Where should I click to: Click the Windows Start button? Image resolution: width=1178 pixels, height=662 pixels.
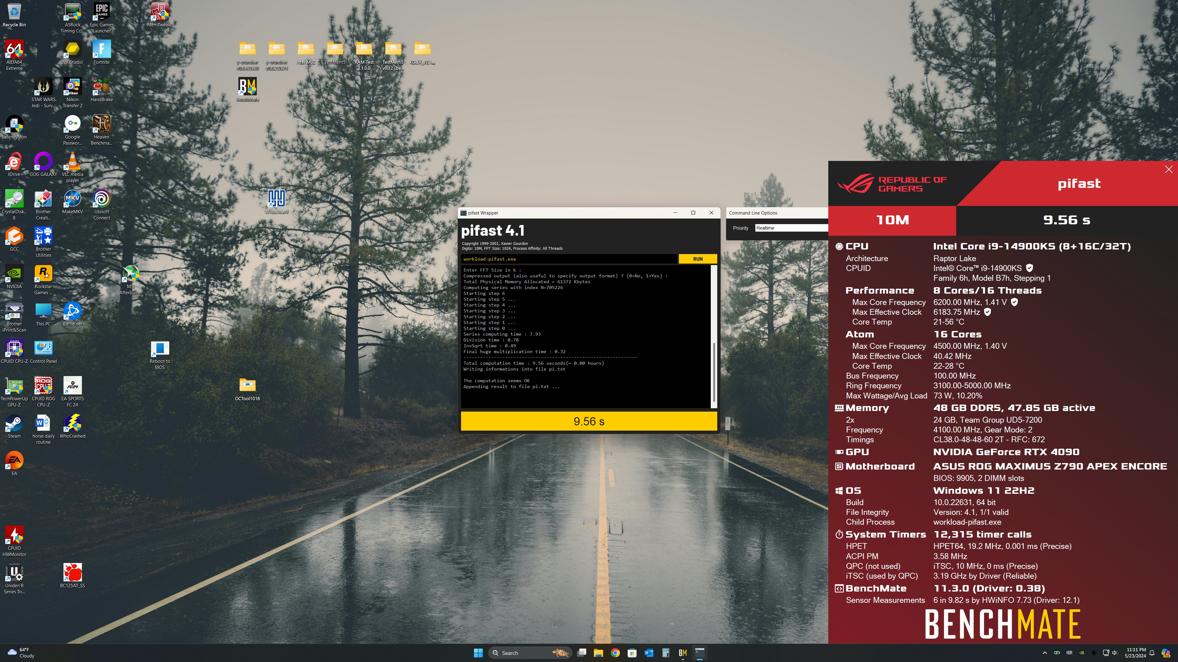478,653
